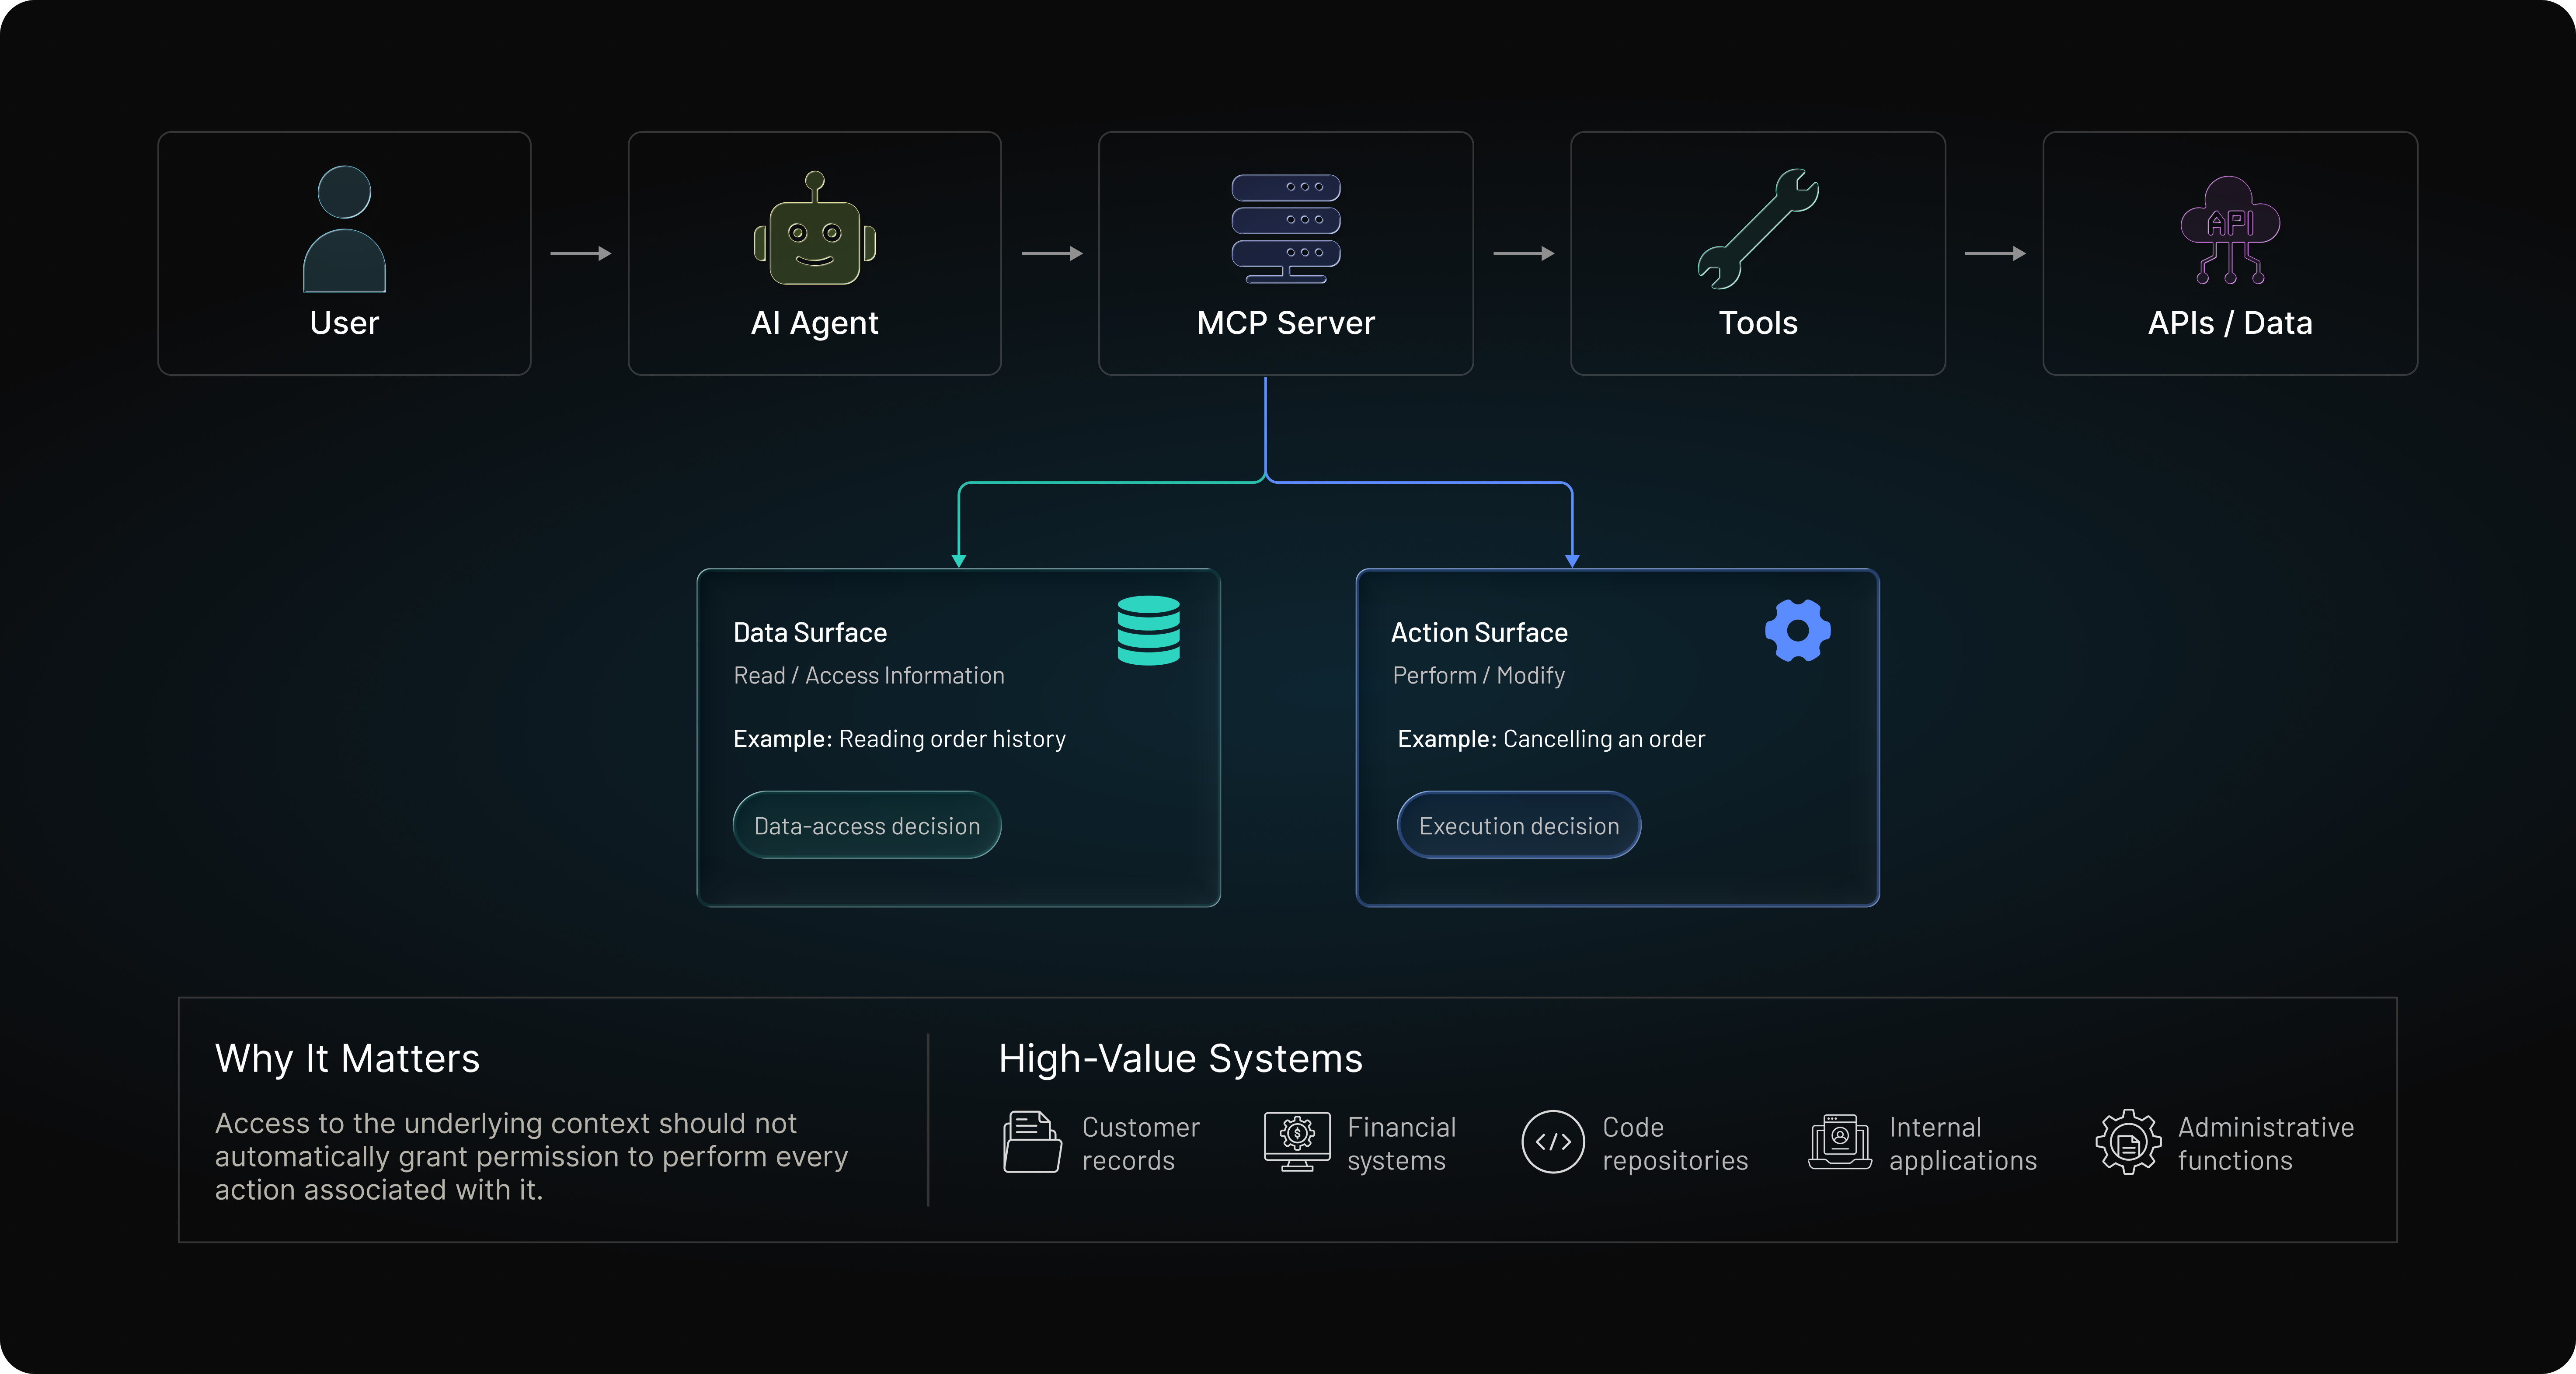Click the MCP Server rack icon

coord(1286,229)
